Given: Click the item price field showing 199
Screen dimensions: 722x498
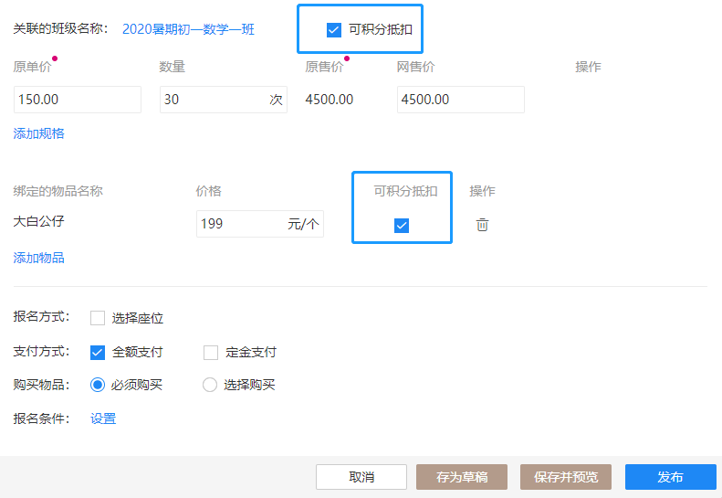Looking at the screenshot, I should 240,224.
